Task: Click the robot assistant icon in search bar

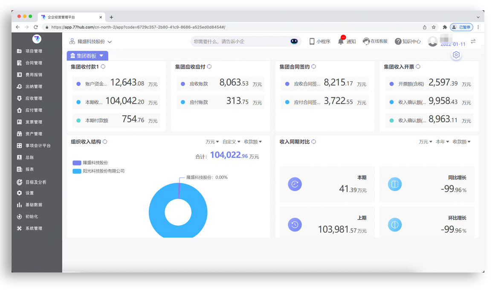Action: click(x=294, y=41)
